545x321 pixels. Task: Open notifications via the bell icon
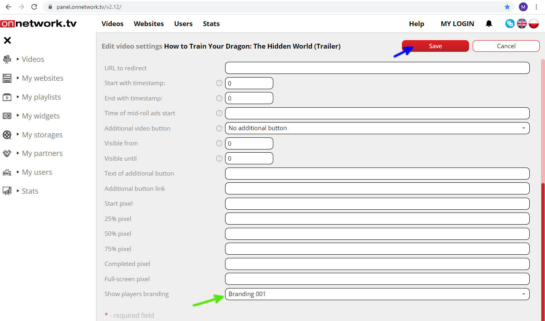pos(489,24)
